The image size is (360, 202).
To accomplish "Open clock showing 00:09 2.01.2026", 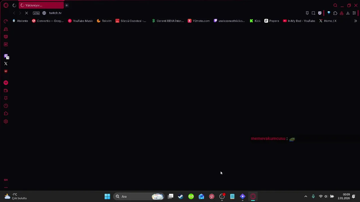I will (344, 196).
